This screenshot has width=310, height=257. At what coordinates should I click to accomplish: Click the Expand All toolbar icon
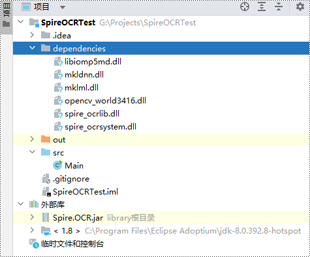tap(262, 7)
